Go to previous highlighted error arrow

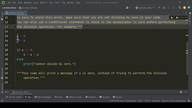tap(182, 17)
